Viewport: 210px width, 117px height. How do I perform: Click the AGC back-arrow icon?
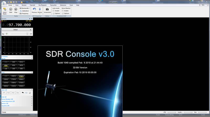[x=23, y=93]
